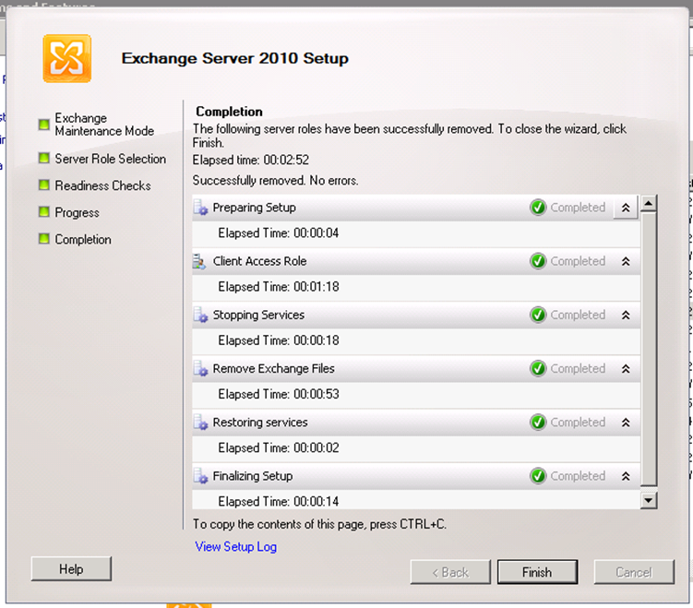Click the Restoring services row title

[260, 423]
